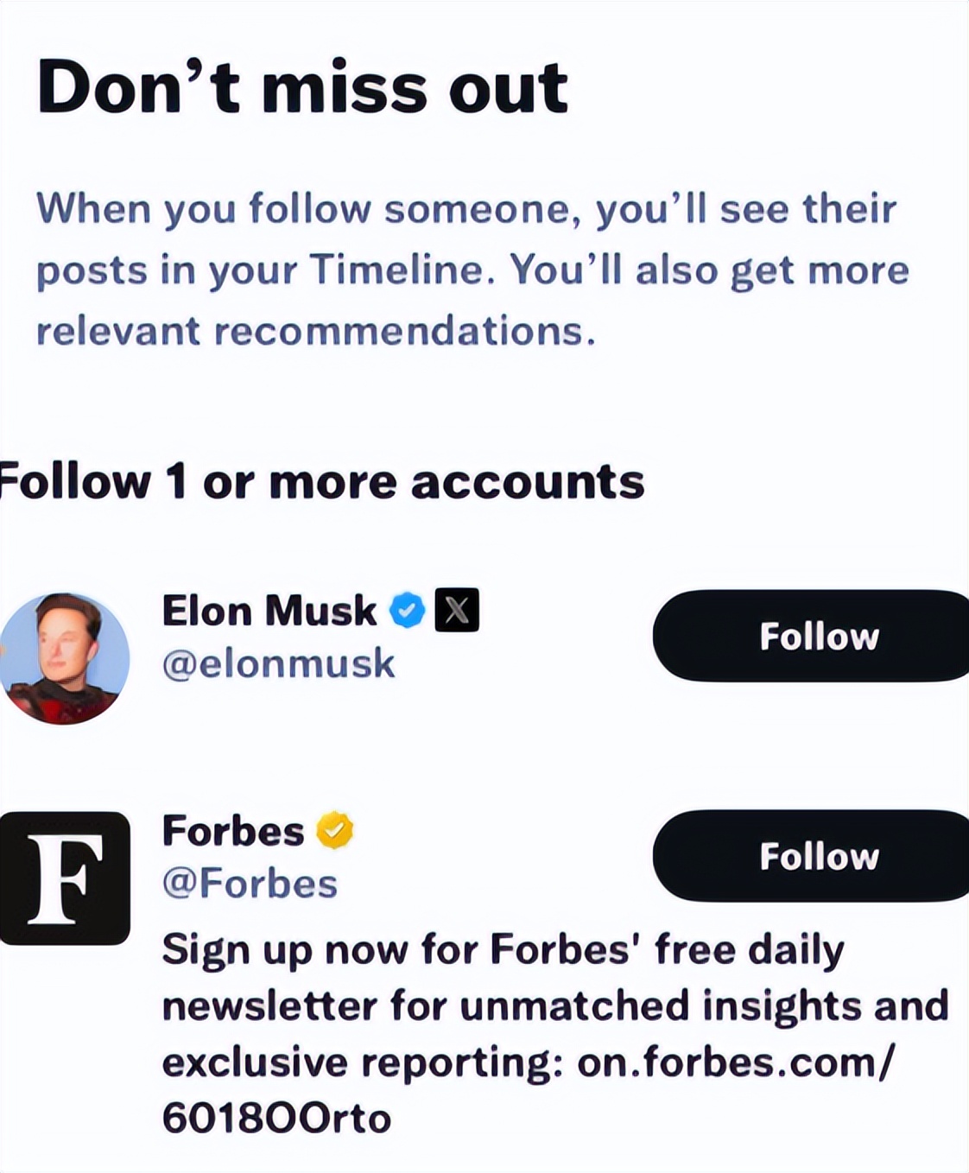
Task: Select the Forbes display name
Action: pos(233,831)
